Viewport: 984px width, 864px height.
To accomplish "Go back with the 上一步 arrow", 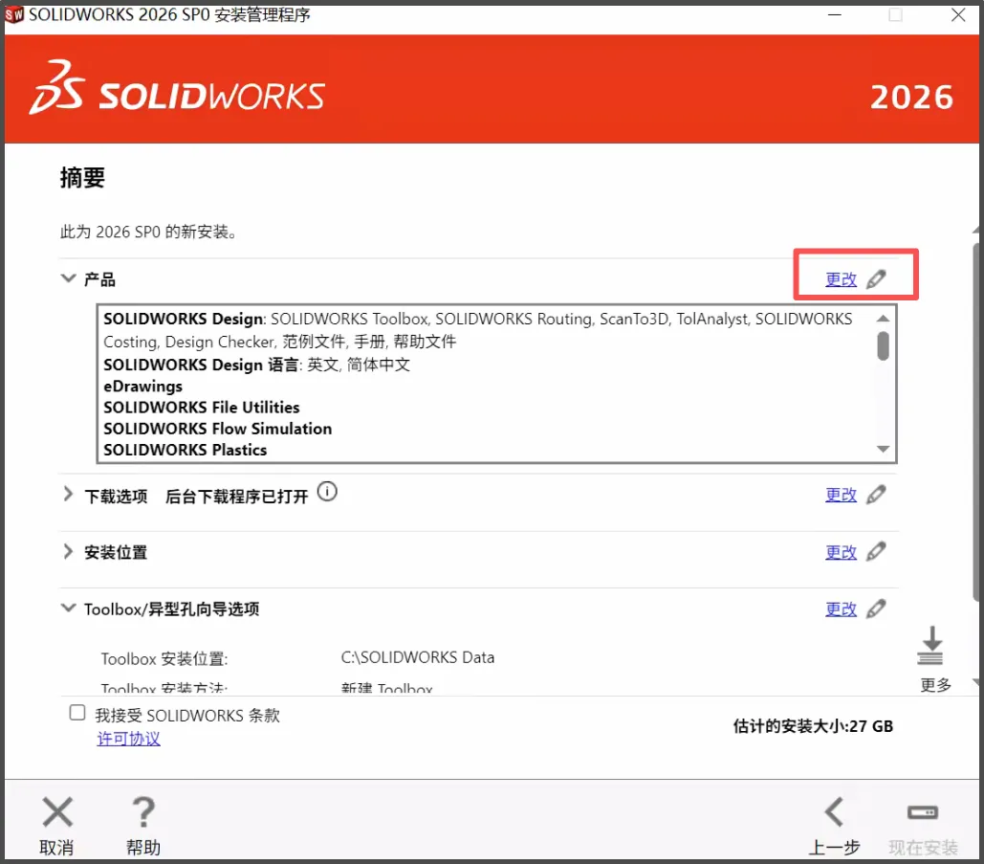I will coord(834,812).
